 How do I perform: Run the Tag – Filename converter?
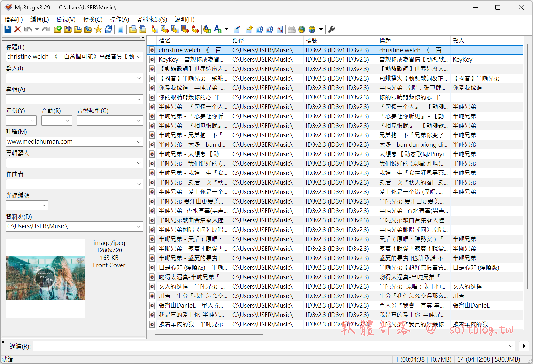tap(154, 29)
